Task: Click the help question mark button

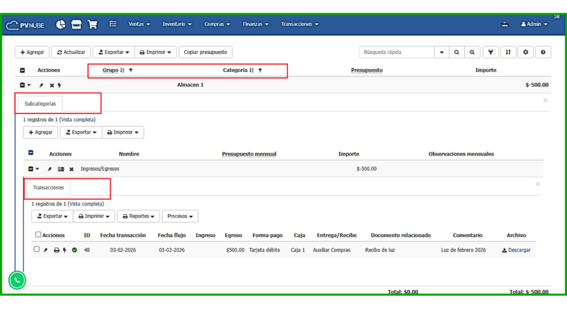Action: coord(543,52)
